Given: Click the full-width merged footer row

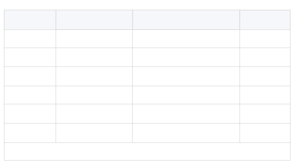Looking at the screenshot, I should (147, 151).
